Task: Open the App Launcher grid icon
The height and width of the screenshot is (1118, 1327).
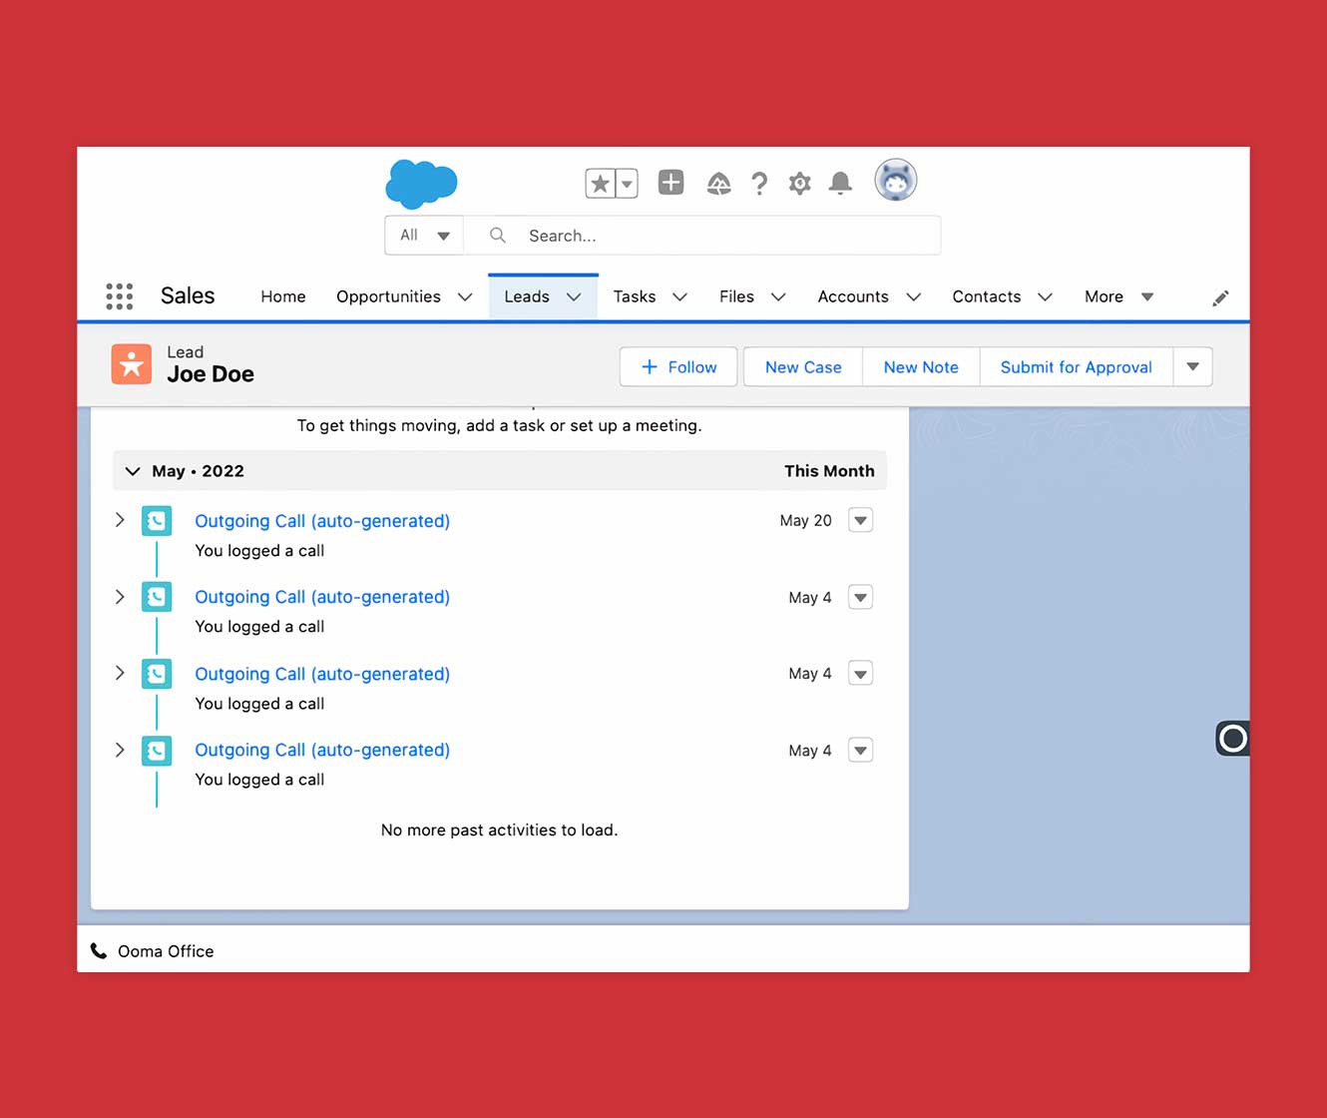Action: point(120,296)
